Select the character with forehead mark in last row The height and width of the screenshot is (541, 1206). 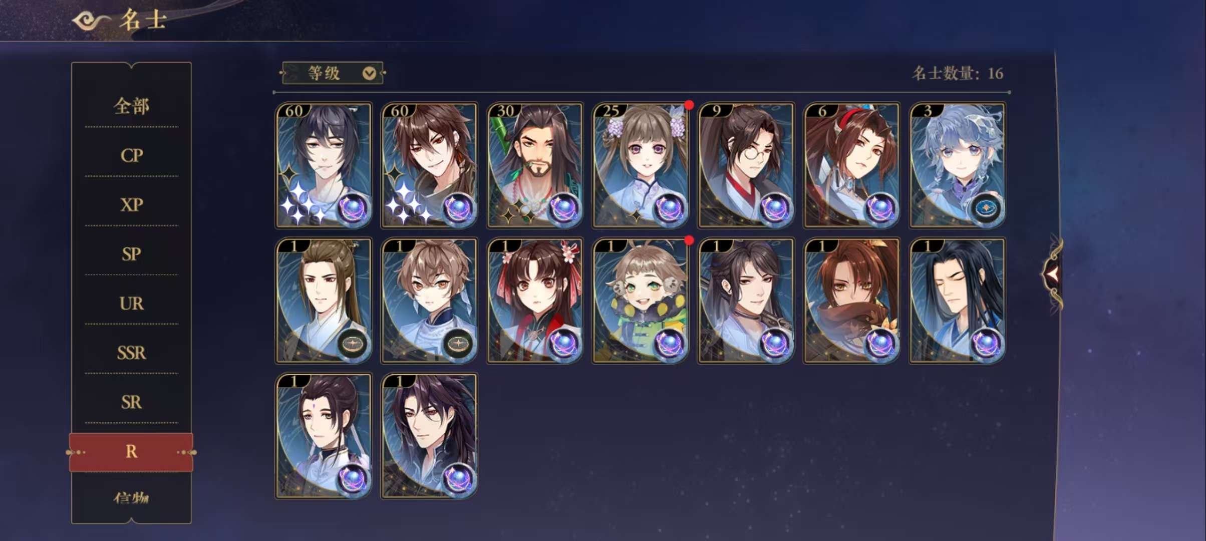[x=324, y=436]
